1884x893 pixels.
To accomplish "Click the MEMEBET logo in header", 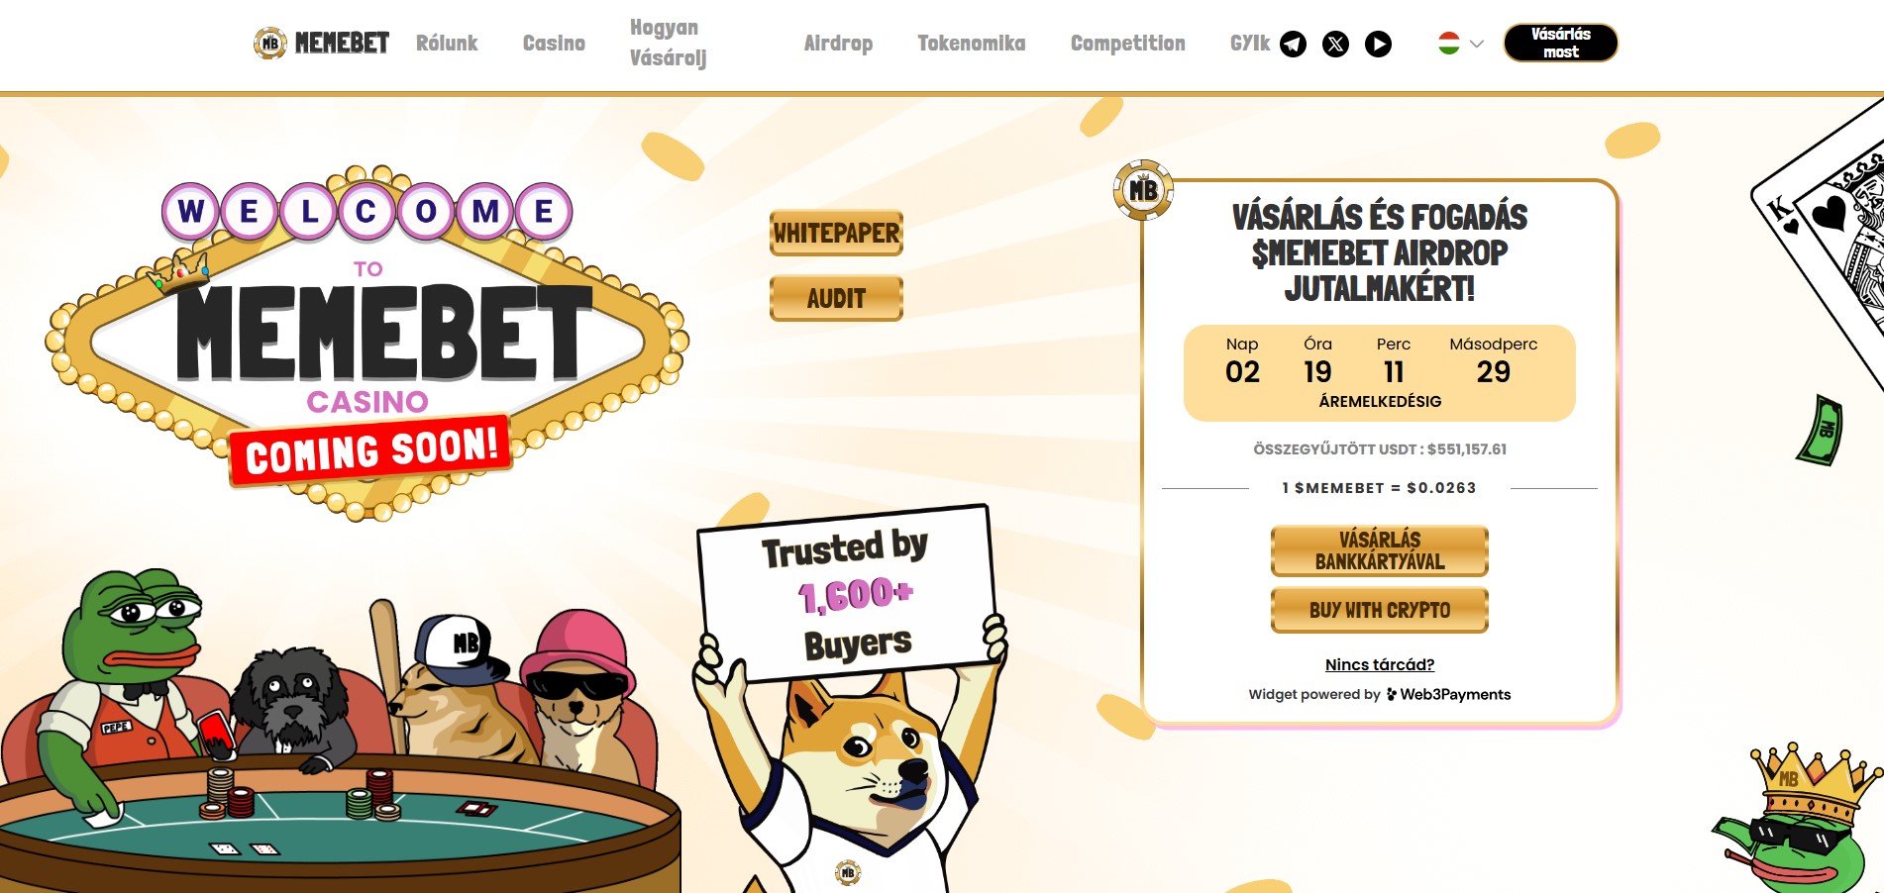I will [x=321, y=43].
